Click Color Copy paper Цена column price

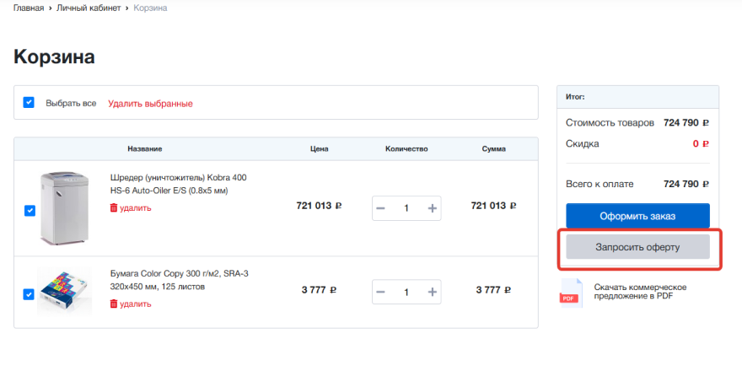pyautogui.click(x=319, y=289)
